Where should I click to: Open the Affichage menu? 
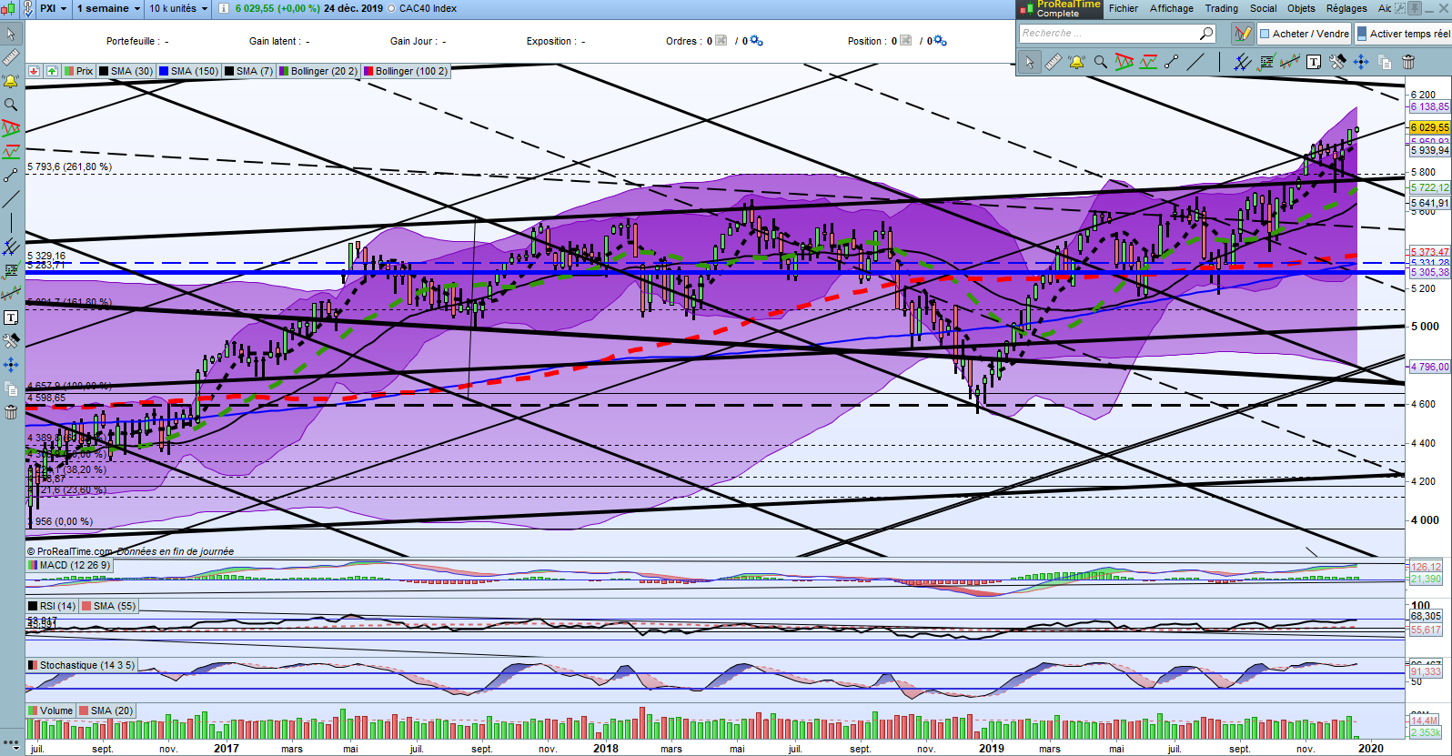[1172, 8]
